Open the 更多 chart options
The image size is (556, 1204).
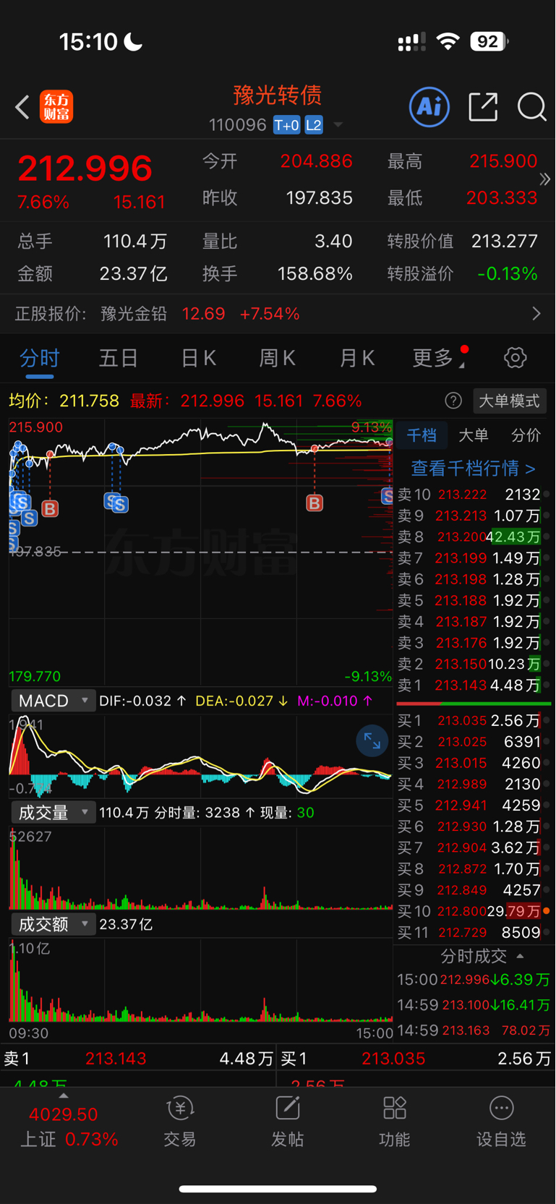coord(439,358)
